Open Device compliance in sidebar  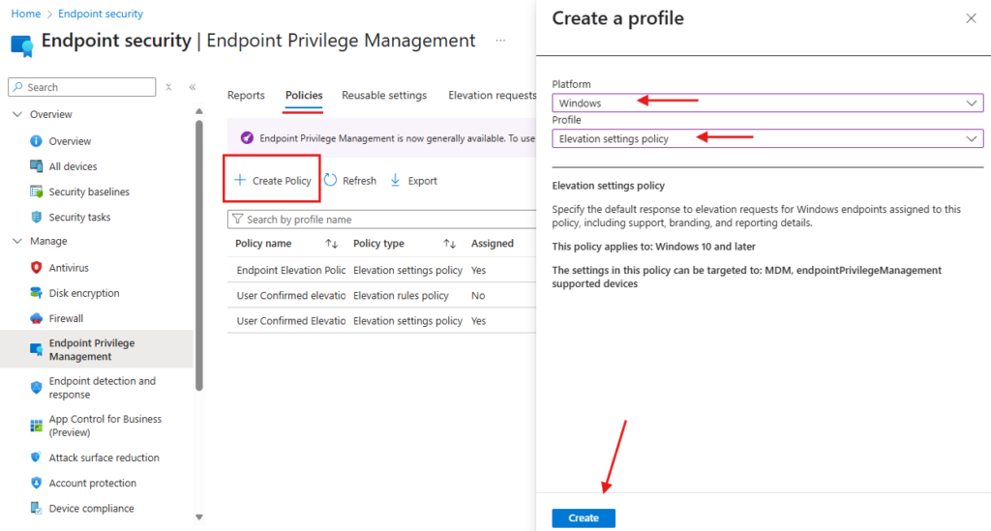[91, 508]
